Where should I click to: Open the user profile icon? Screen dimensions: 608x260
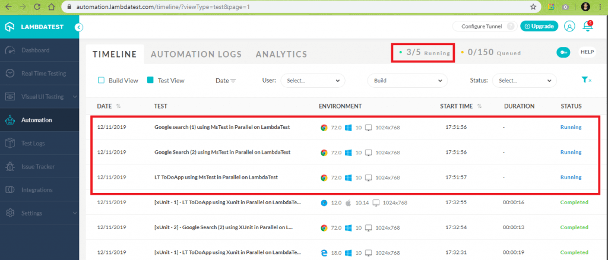coord(569,26)
